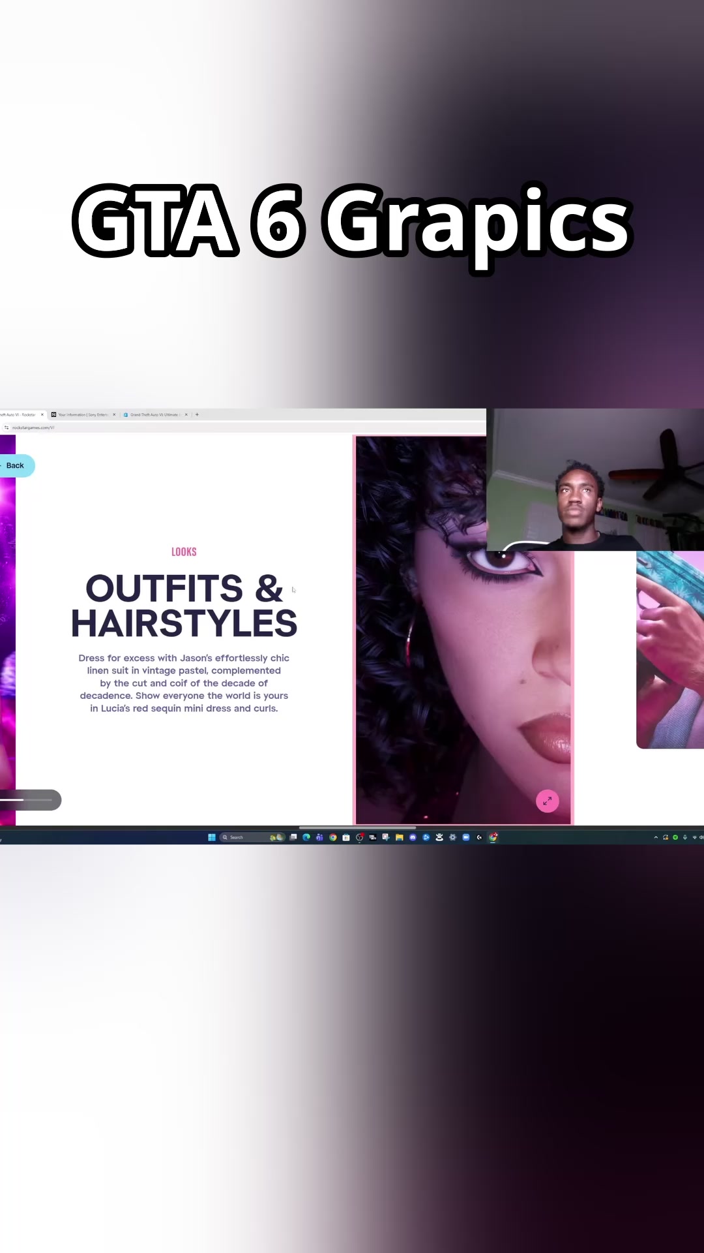704x1253 pixels.
Task: Open a new browser tab
Action: click(x=197, y=414)
